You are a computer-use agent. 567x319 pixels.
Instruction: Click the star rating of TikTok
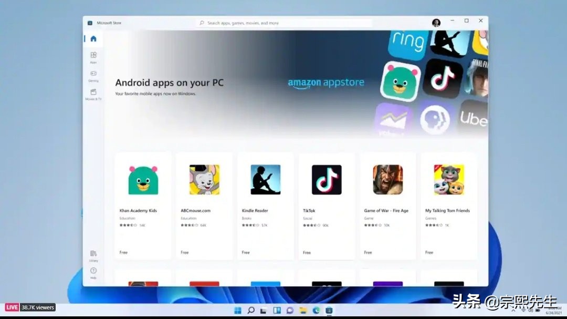(x=311, y=225)
